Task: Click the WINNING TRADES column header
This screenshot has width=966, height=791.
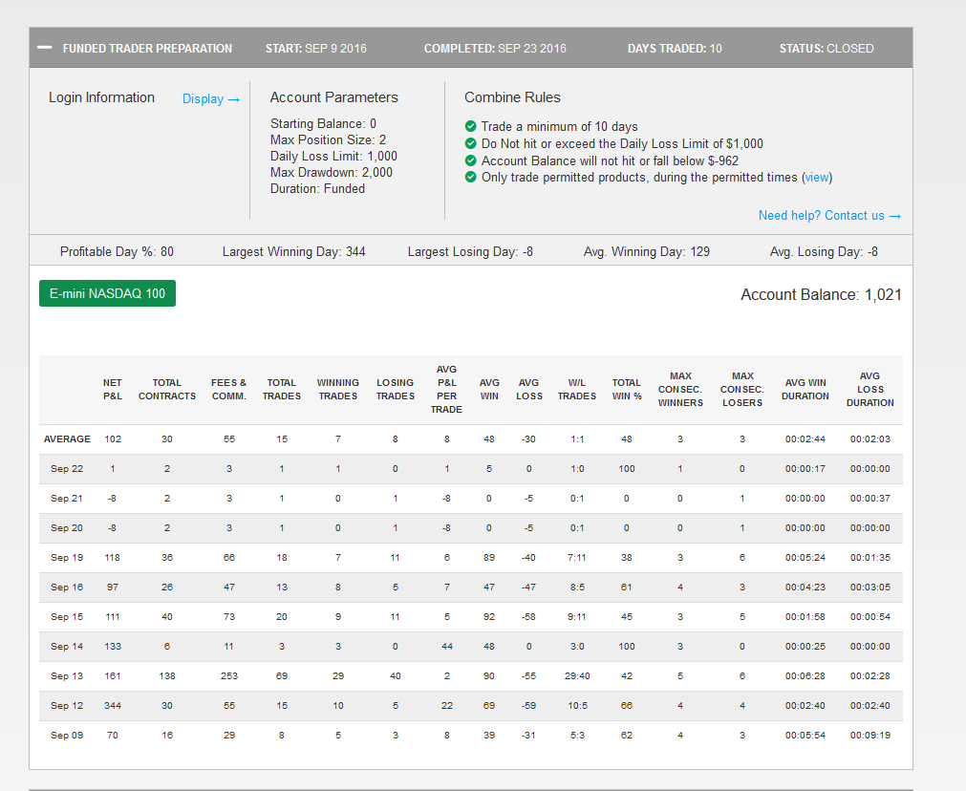Action: [338, 390]
